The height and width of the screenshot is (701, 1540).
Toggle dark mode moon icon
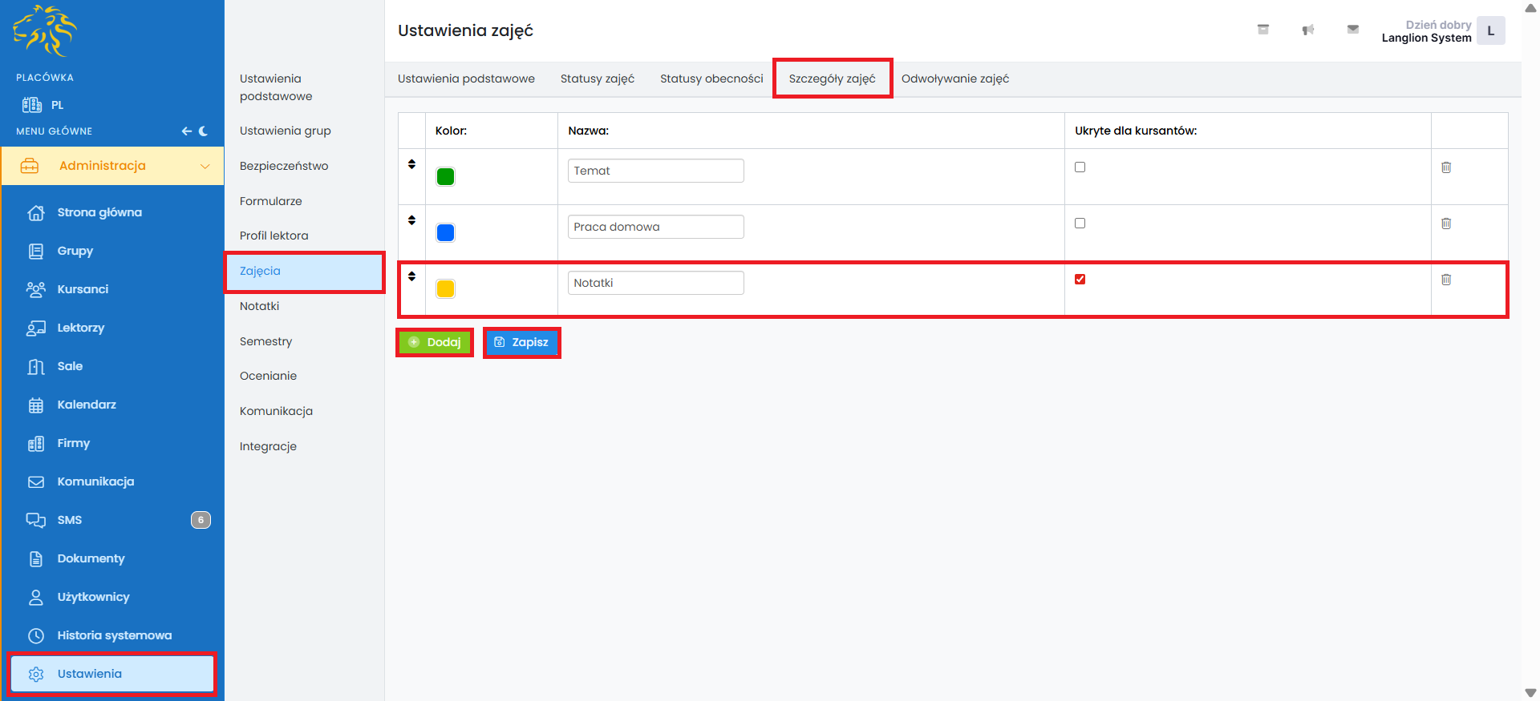click(204, 131)
